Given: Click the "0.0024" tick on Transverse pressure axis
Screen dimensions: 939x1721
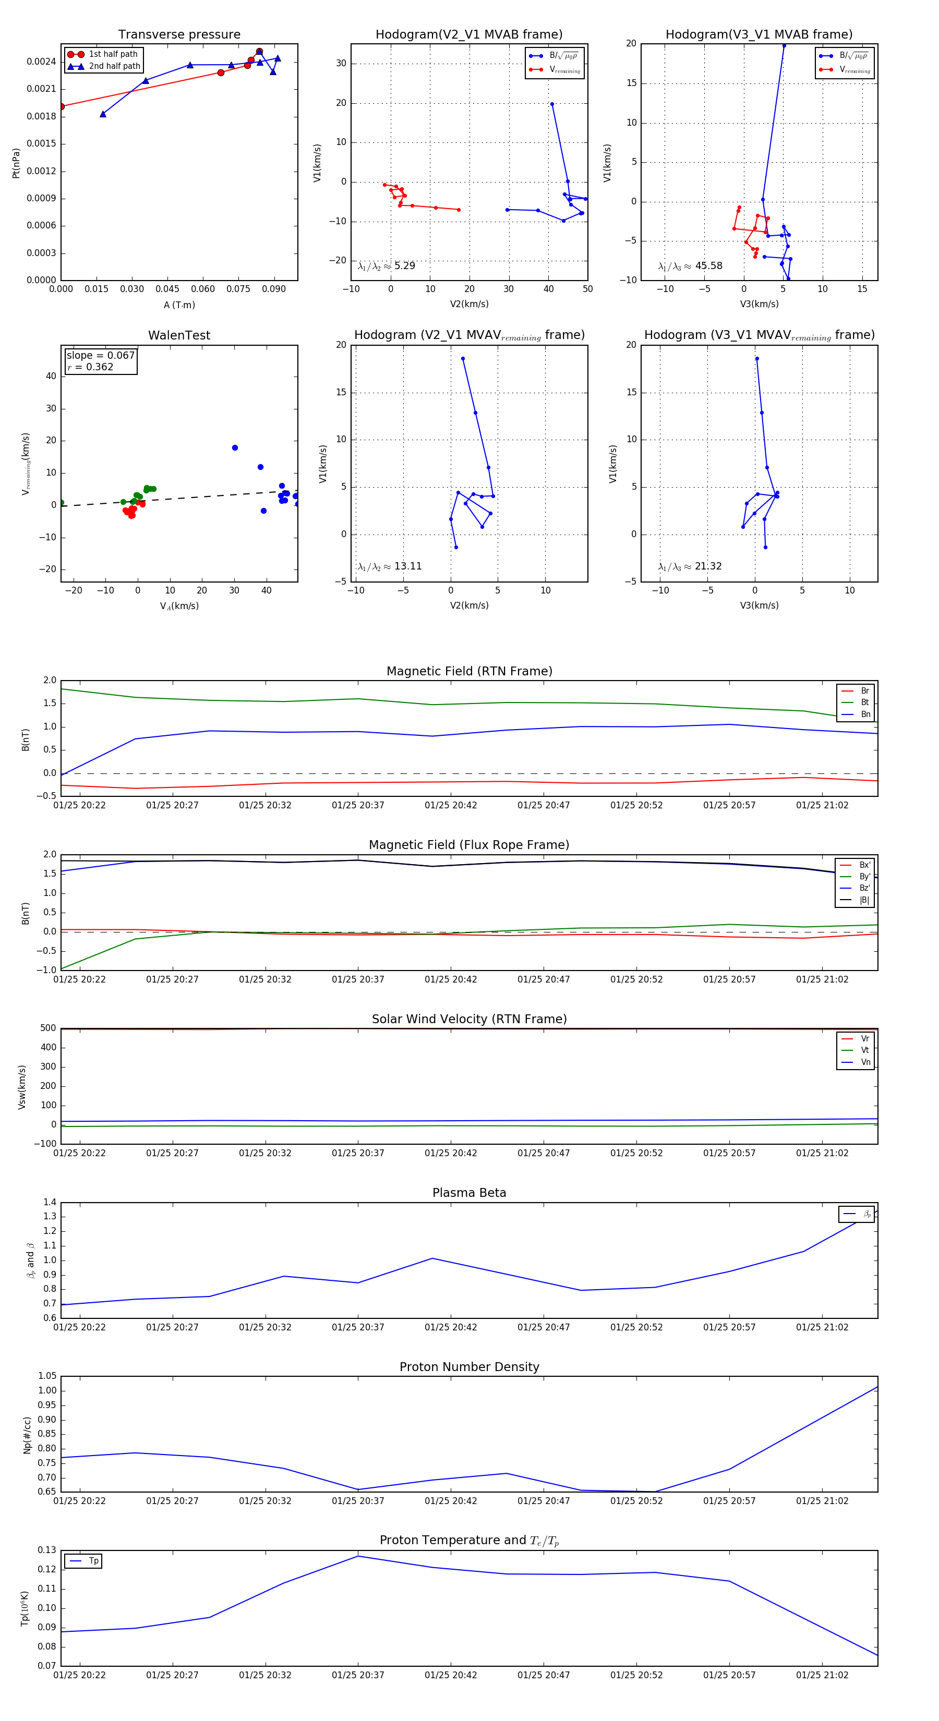Looking at the screenshot, I should point(41,62).
